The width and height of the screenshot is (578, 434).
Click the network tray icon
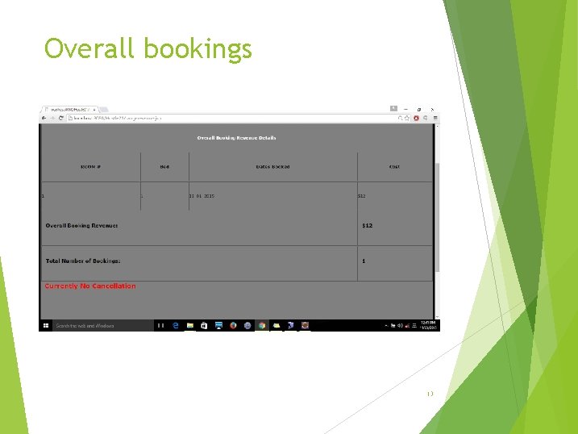click(407, 326)
